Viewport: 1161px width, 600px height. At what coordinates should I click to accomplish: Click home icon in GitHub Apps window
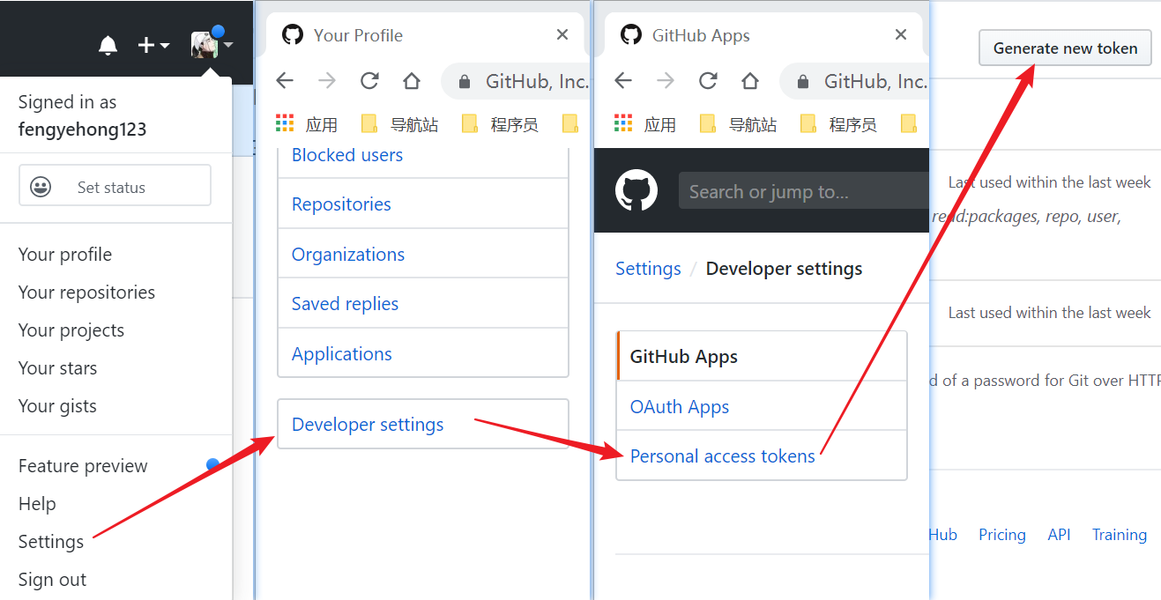coord(750,81)
